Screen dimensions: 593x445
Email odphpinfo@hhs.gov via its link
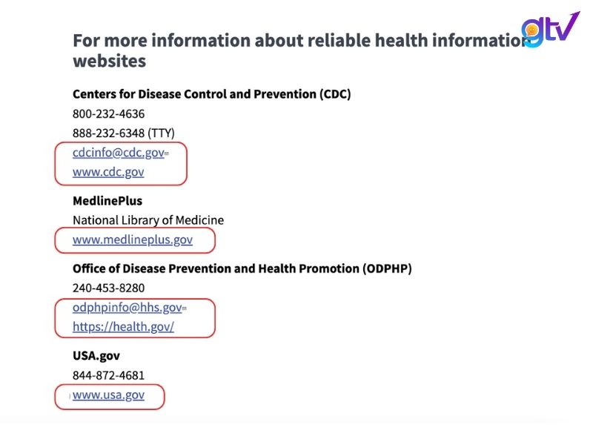tap(127, 307)
